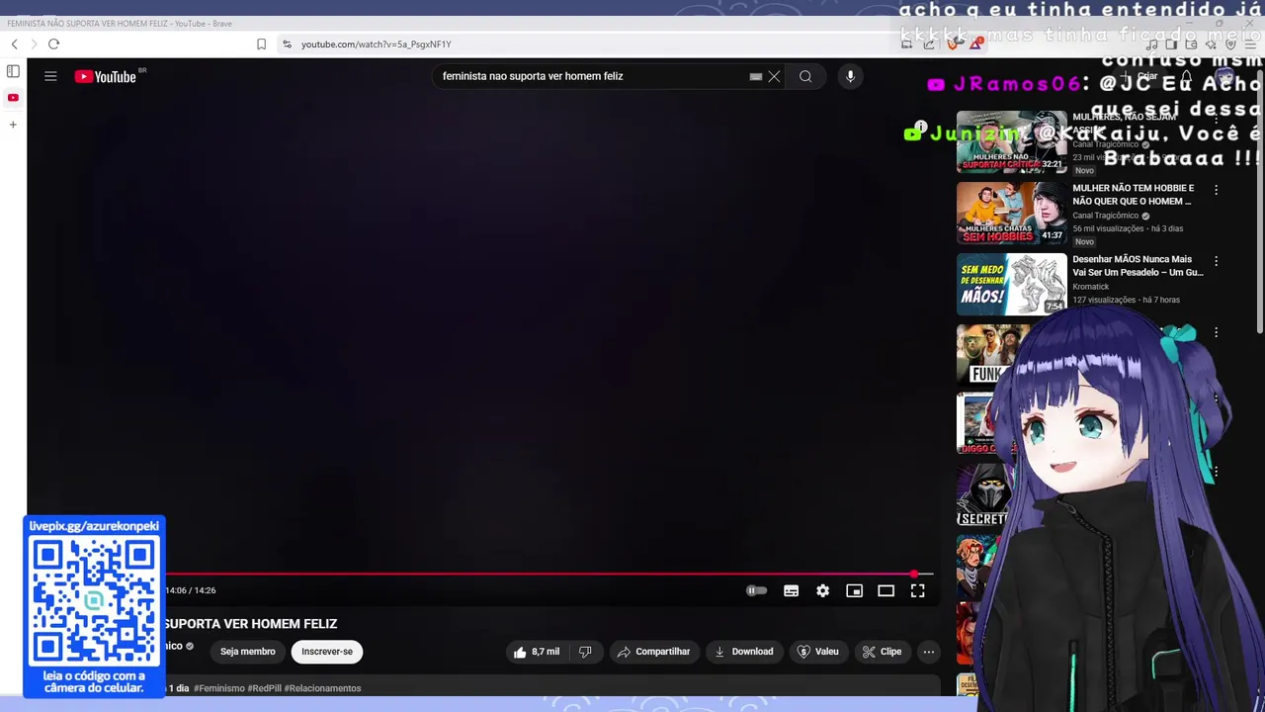Open options for Mulher não tem hobbie video
This screenshot has width=1265, height=712.
[x=1216, y=190]
